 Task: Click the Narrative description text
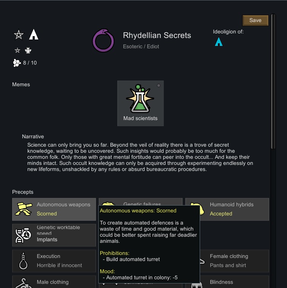140,157
